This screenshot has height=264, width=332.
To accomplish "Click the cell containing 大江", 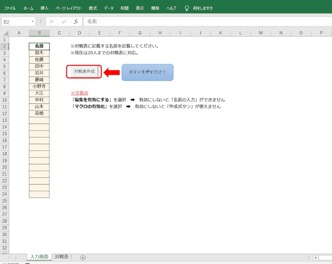I will point(39,93).
